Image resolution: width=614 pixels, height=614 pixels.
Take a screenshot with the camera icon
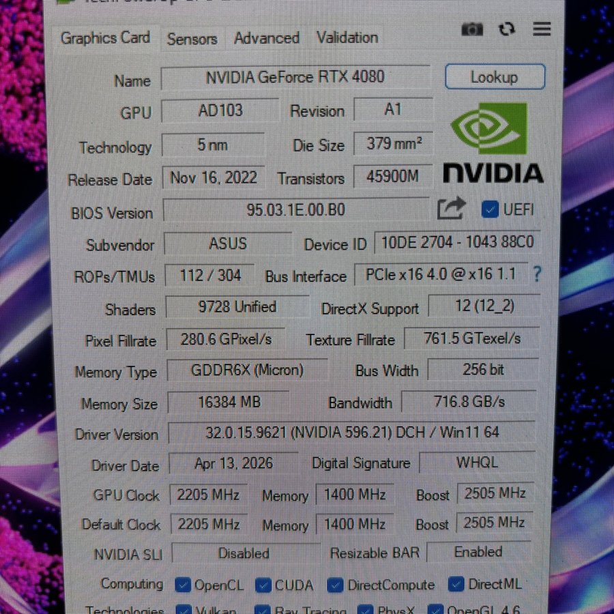(x=472, y=29)
